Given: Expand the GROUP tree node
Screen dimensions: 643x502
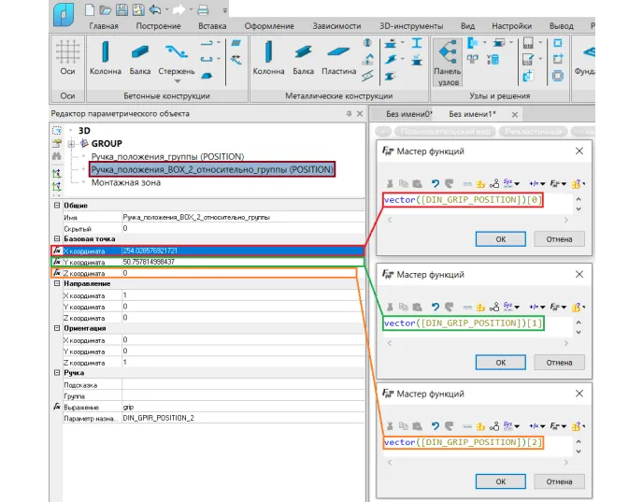Looking at the screenshot, I should [x=71, y=144].
